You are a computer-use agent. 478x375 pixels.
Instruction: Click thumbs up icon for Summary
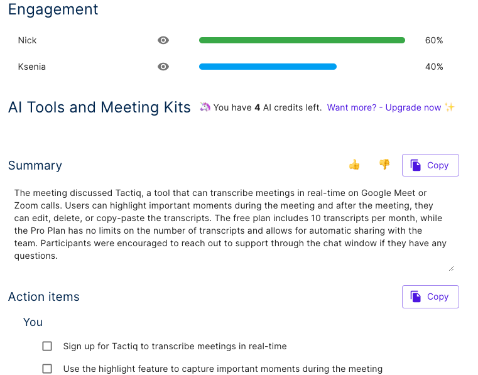click(354, 165)
